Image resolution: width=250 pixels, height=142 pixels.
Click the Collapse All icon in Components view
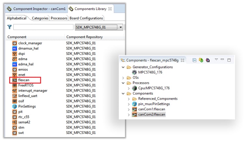(x=194, y=60)
